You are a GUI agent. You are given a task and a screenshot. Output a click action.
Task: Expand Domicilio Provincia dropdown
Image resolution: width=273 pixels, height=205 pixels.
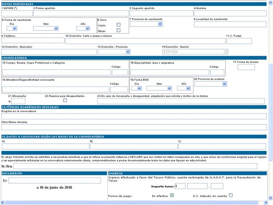pyautogui.click(x=114, y=52)
